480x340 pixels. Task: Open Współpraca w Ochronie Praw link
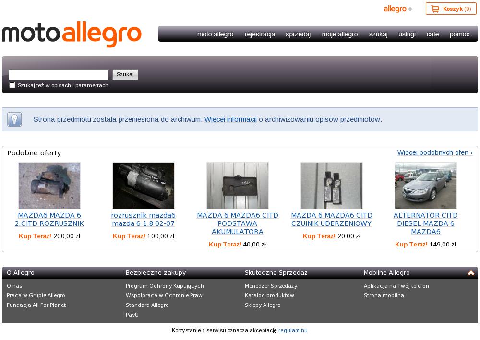pyautogui.click(x=164, y=295)
